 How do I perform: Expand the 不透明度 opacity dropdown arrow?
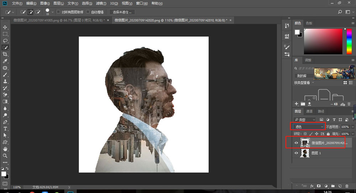[x=353, y=127]
